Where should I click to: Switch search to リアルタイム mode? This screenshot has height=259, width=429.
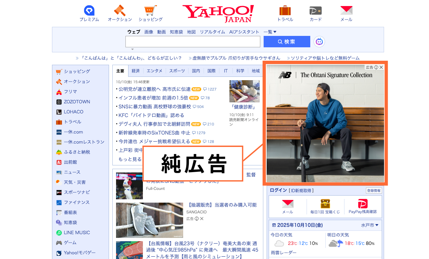tap(212, 32)
